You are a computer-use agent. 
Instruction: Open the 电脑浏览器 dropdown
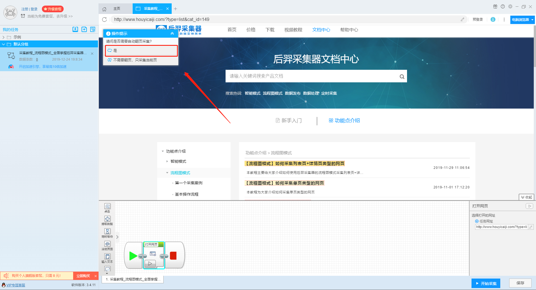click(x=522, y=20)
